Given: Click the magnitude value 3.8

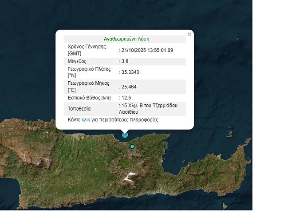Looking at the screenshot, I should (x=125, y=61).
